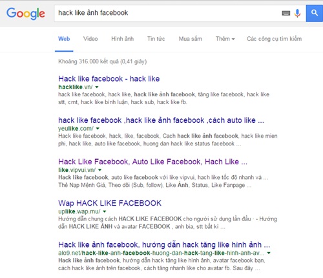
Task: Switch to the Mua sắm tab
Action: click(x=191, y=39)
